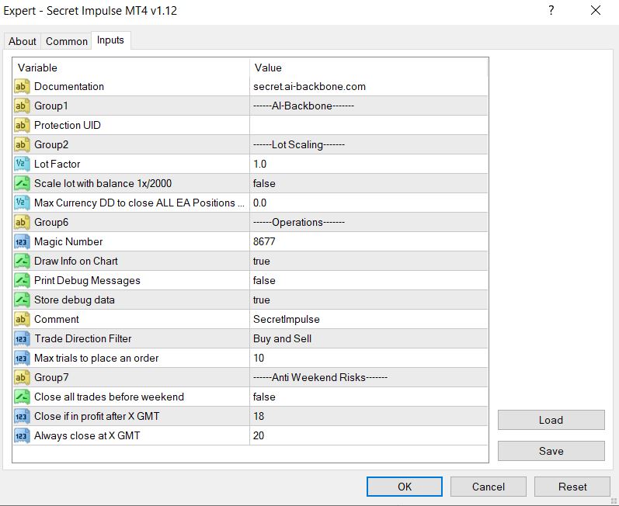Viewport: 619px width, 506px height.
Task: Change 'Print Debug Messages' false value
Action: point(369,280)
